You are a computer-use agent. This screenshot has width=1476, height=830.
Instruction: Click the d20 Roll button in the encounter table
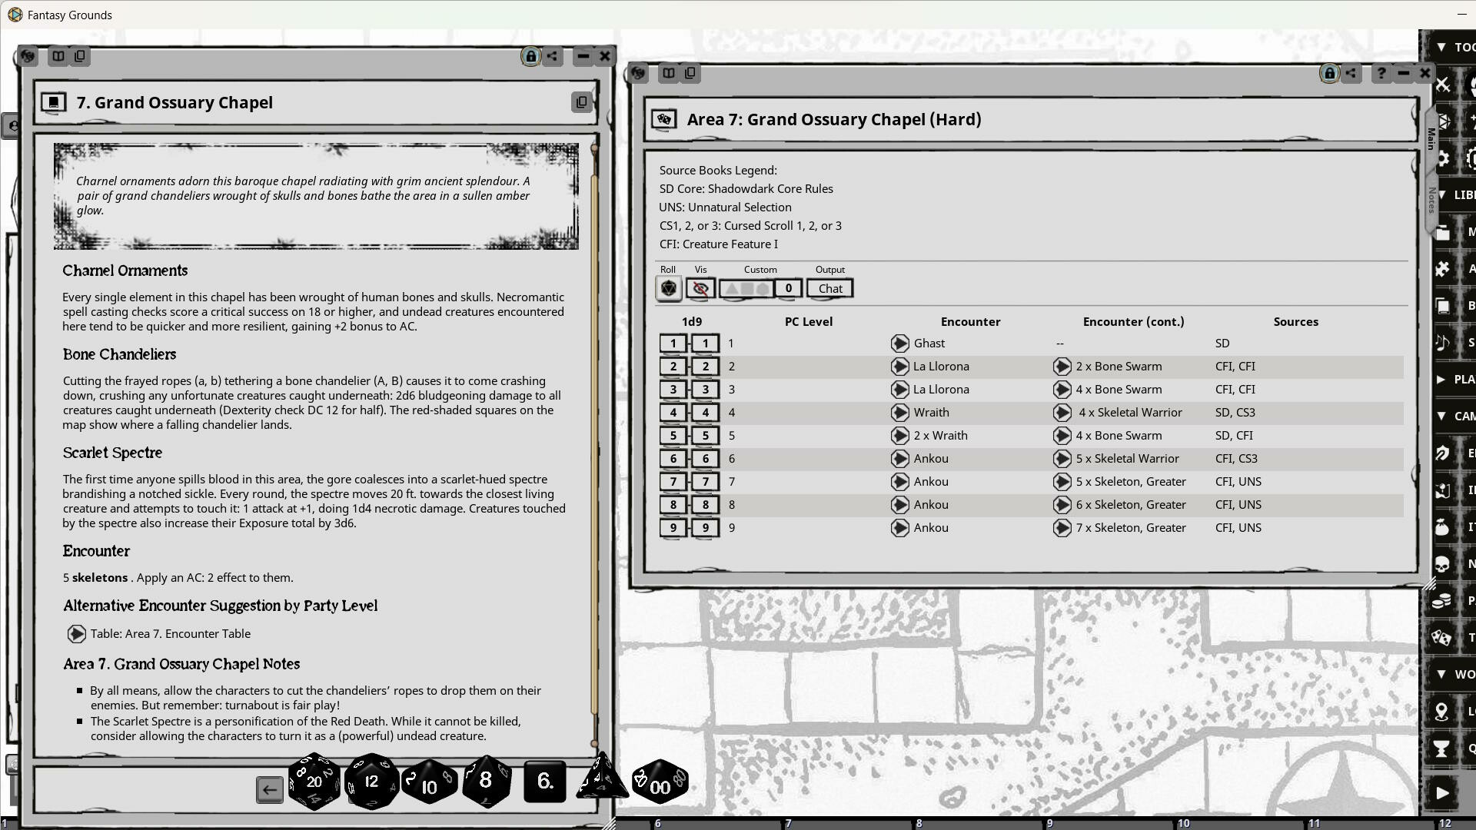[668, 288]
